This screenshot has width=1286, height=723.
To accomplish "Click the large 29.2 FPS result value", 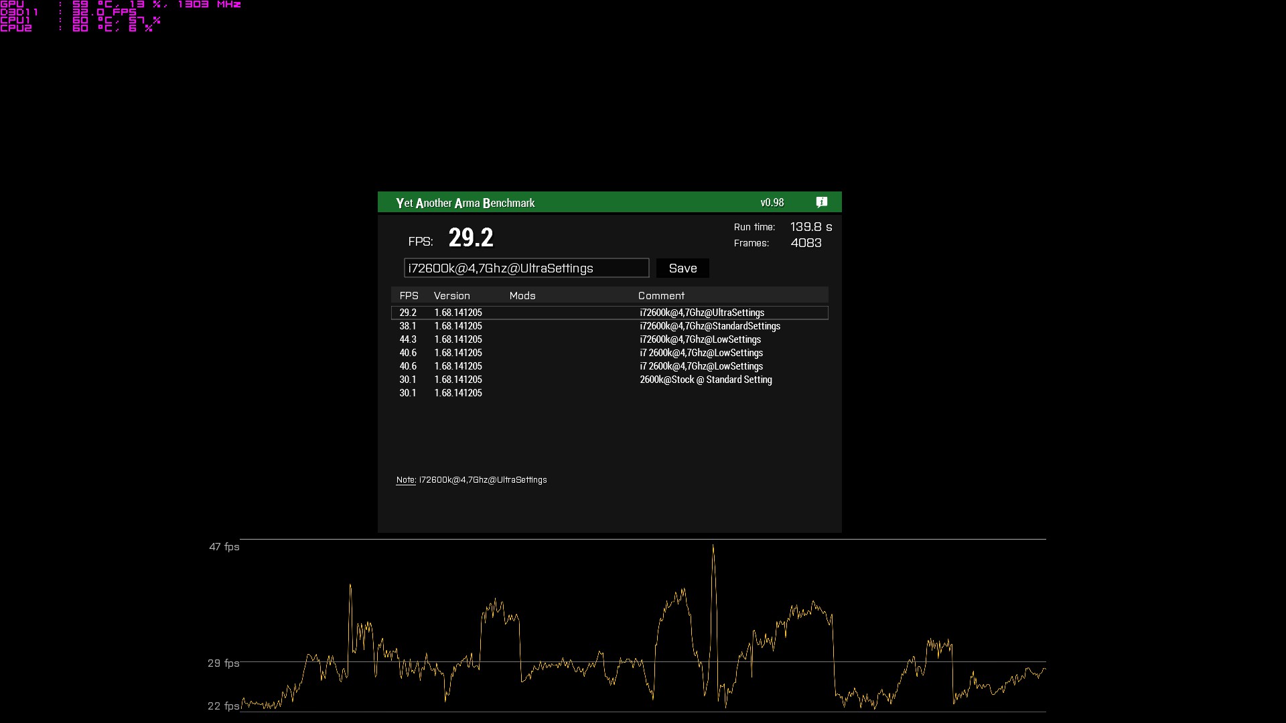I will click(x=470, y=238).
